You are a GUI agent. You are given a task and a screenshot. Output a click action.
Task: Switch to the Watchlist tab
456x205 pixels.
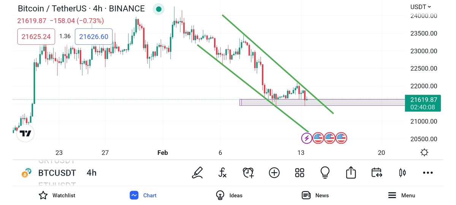pyautogui.click(x=57, y=196)
